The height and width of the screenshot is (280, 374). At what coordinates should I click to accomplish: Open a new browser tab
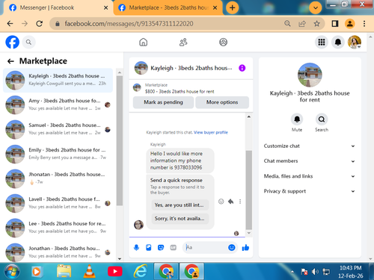click(232, 7)
